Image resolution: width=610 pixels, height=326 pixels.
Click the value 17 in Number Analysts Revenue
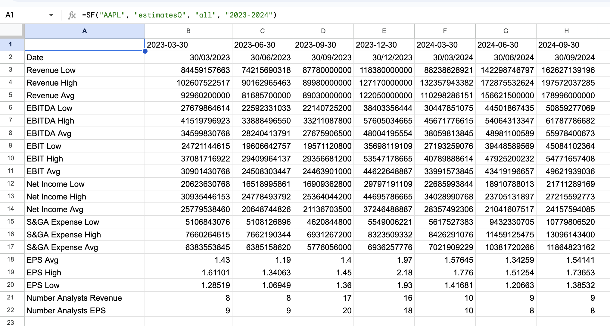[347, 298]
